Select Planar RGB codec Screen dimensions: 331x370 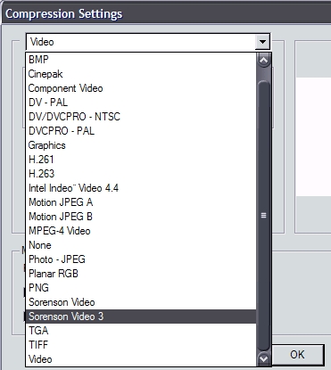pos(141,274)
